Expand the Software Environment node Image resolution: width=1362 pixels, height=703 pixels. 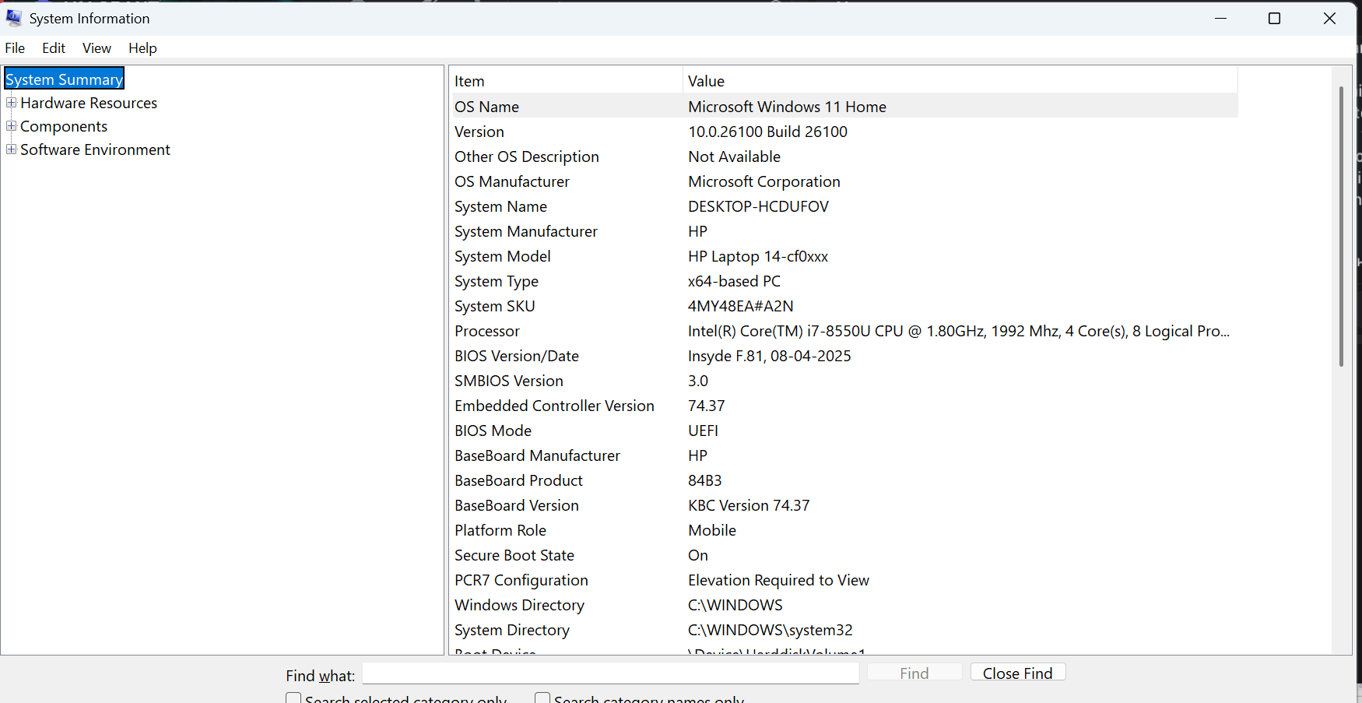coord(11,149)
